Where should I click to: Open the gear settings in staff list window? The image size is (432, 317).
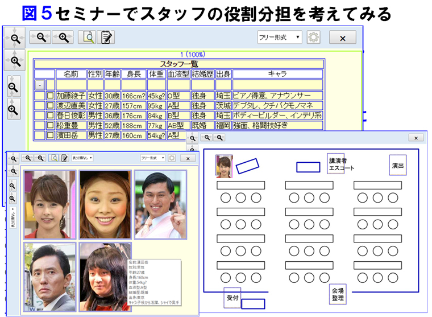coord(313,37)
